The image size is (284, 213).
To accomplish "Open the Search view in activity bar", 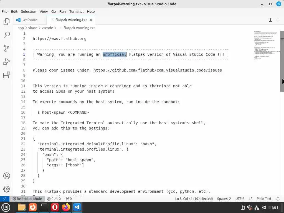I will tap(7, 35).
